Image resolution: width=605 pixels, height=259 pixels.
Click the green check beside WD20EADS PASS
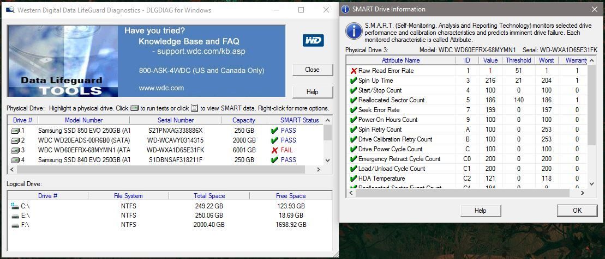tap(275, 140)
